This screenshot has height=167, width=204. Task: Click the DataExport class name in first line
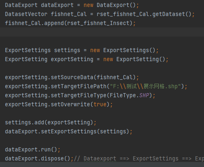pyautogui.click(x=21, y=5)
